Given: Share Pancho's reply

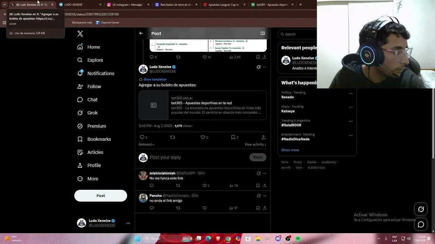Looking at the screenshot, I should tap(265, 208).
